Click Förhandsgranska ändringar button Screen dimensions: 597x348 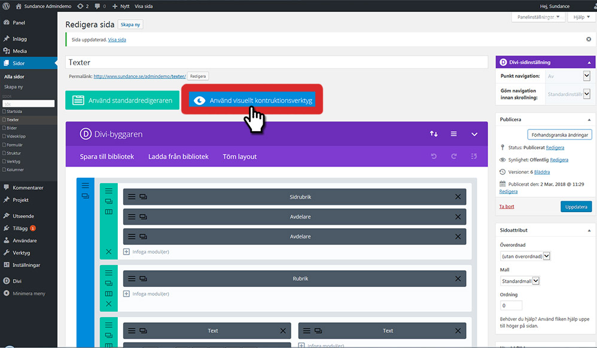[560, 135]
